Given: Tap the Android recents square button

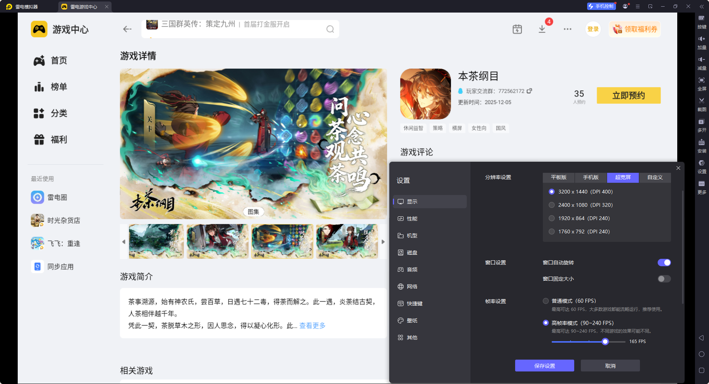Looking at the screenshot, I should pyautogui.click(x=702, y=370).
